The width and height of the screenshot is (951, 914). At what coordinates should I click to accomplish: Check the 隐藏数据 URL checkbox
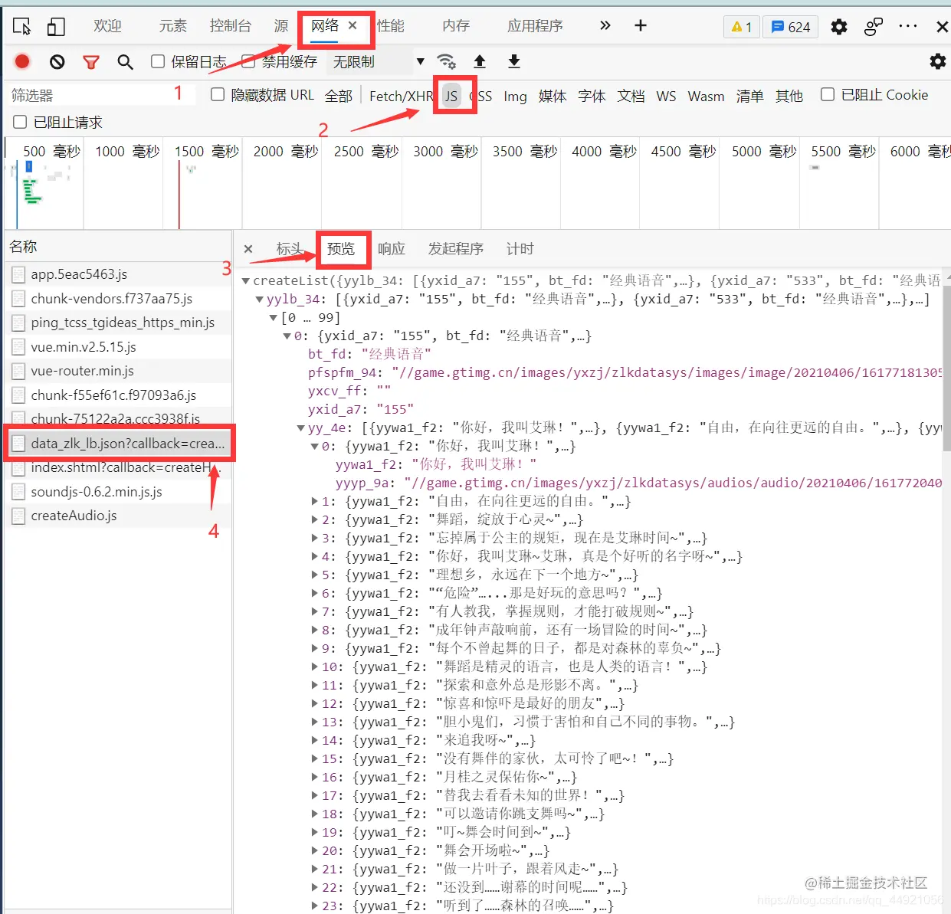click(218, 94)
